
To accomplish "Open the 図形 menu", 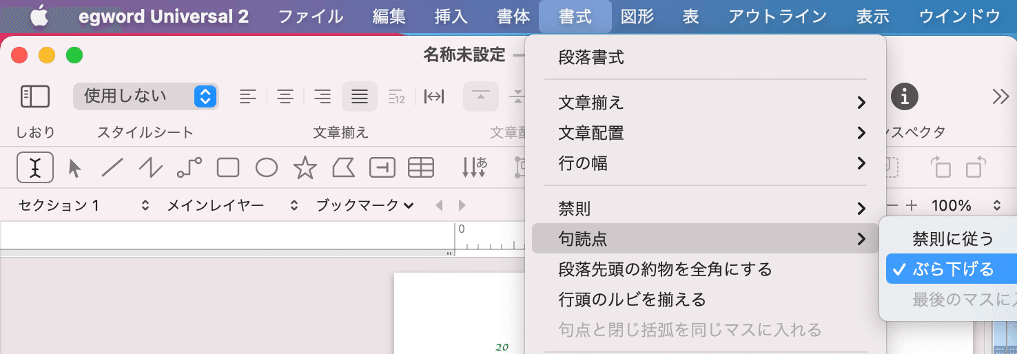I will tap(637, 17).
